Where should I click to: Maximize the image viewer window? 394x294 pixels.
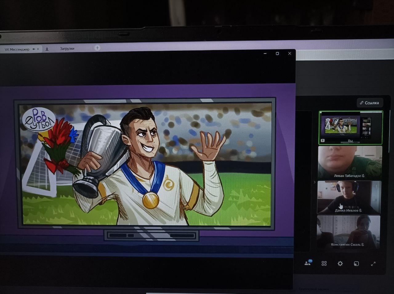tap(277, 53)
